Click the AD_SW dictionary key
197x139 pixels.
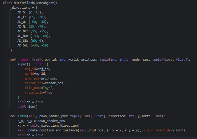point(22,45)
